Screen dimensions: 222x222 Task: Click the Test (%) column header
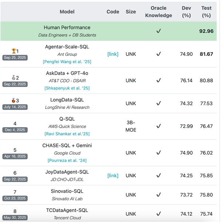(206, 11)
